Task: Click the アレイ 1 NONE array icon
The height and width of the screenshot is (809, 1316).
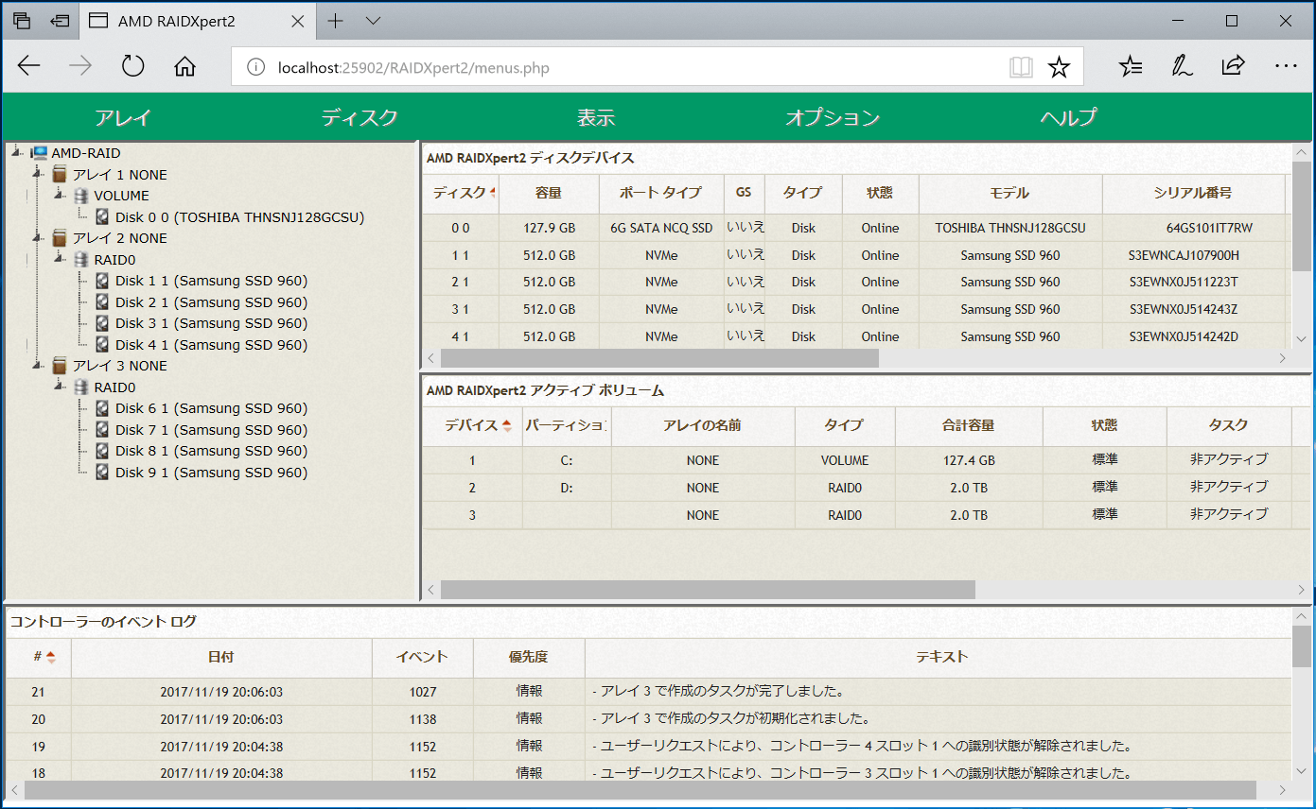Action: point(60,174)
